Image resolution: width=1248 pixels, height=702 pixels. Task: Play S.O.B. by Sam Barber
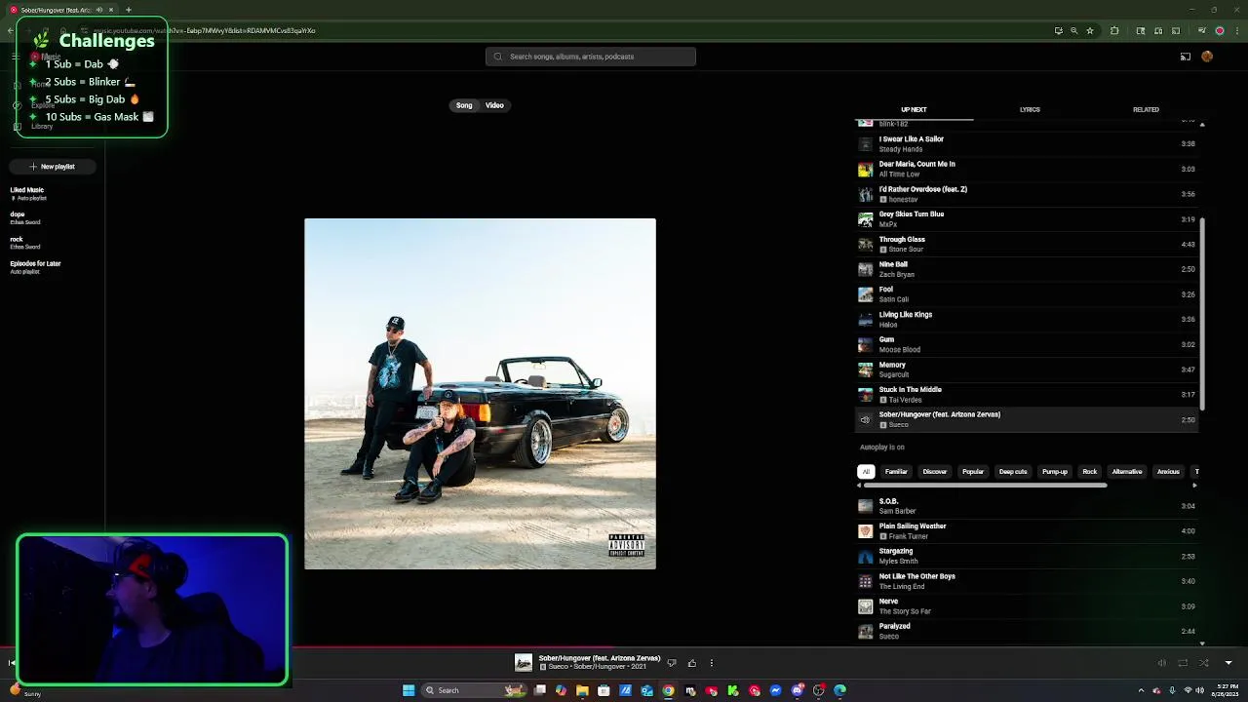click(x=1027, y=506)
